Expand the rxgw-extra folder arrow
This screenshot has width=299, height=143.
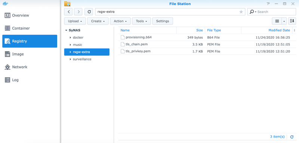[70, 52]
